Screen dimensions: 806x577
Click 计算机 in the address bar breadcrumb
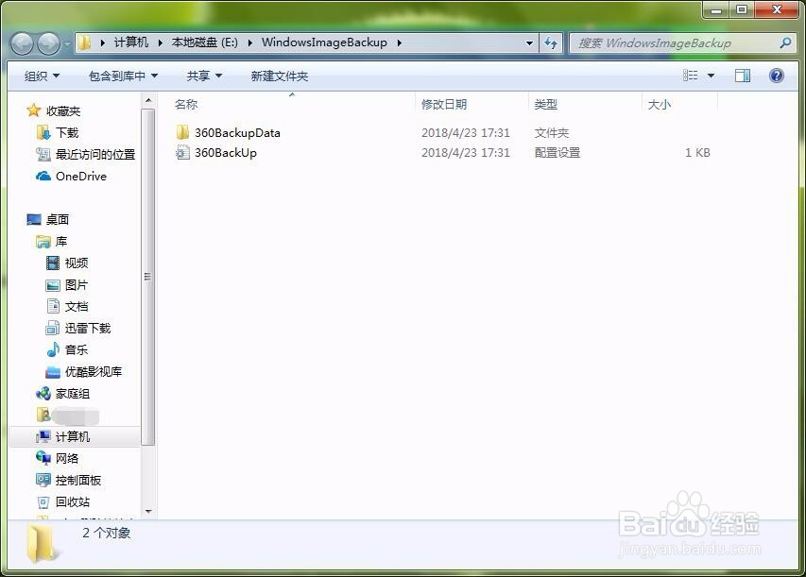(x=132, y=43)
